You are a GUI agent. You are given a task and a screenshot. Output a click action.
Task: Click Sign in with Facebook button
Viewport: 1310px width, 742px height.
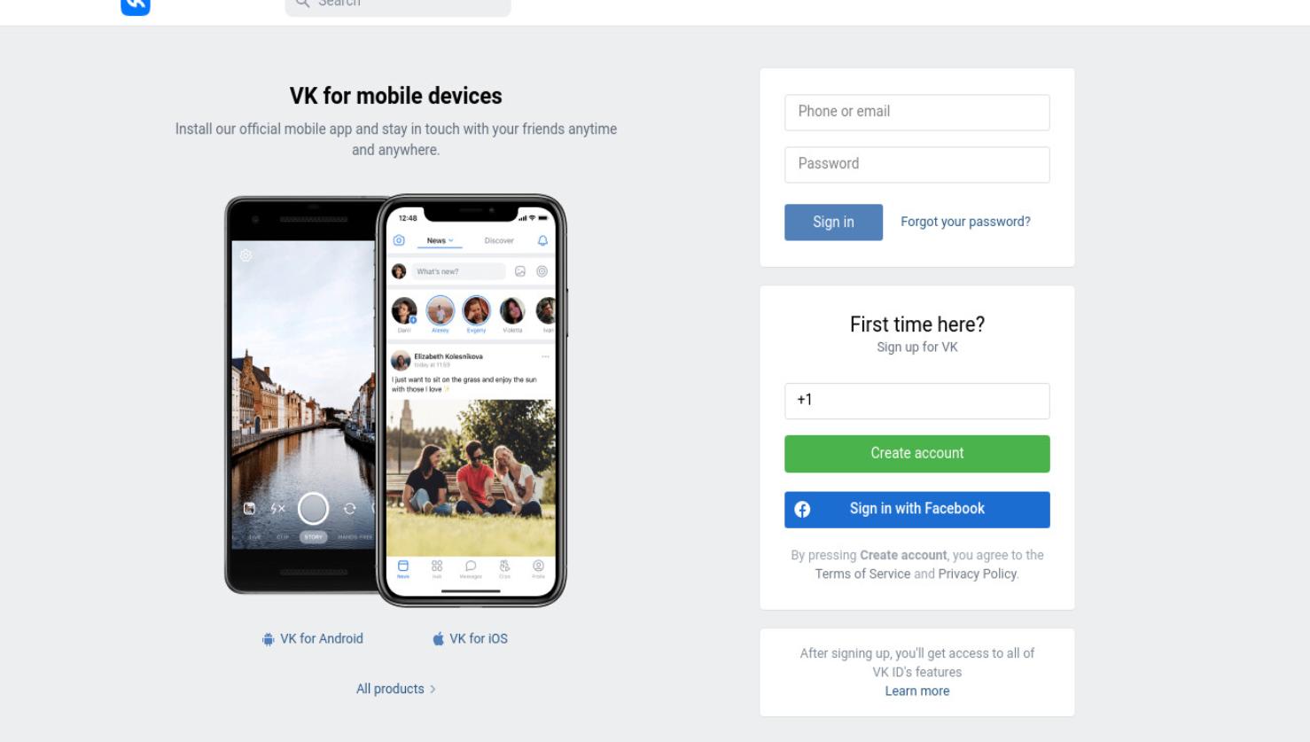pyautogui.click(x=917, y=510)
